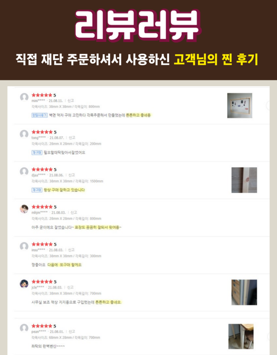Click 신고 link on mhjm's review
Viewport: 277px width, 355px height.
pos(74,212)
